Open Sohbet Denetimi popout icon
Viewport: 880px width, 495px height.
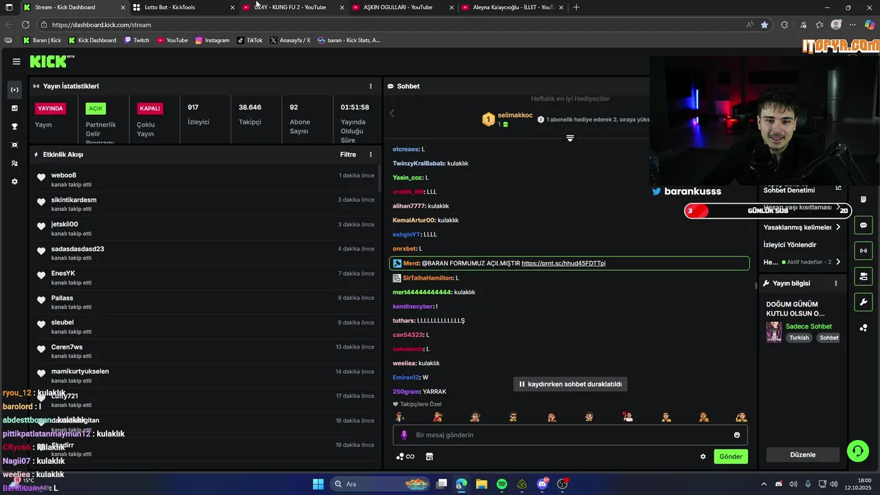[x=838, y=188]
